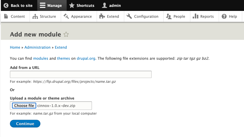Click the Content page icon
This screenshot has width=244, height=137.
pyautogui.click(x=6, y=16)
